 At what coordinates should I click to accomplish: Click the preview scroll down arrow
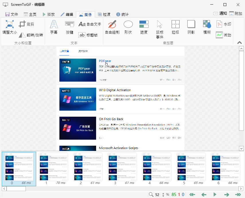click(x=241, y=148)
